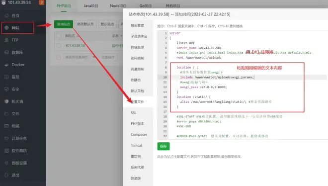Check the checkbox for site 101.43.39.58
The image size is (328, 186).
coord(59,46)
